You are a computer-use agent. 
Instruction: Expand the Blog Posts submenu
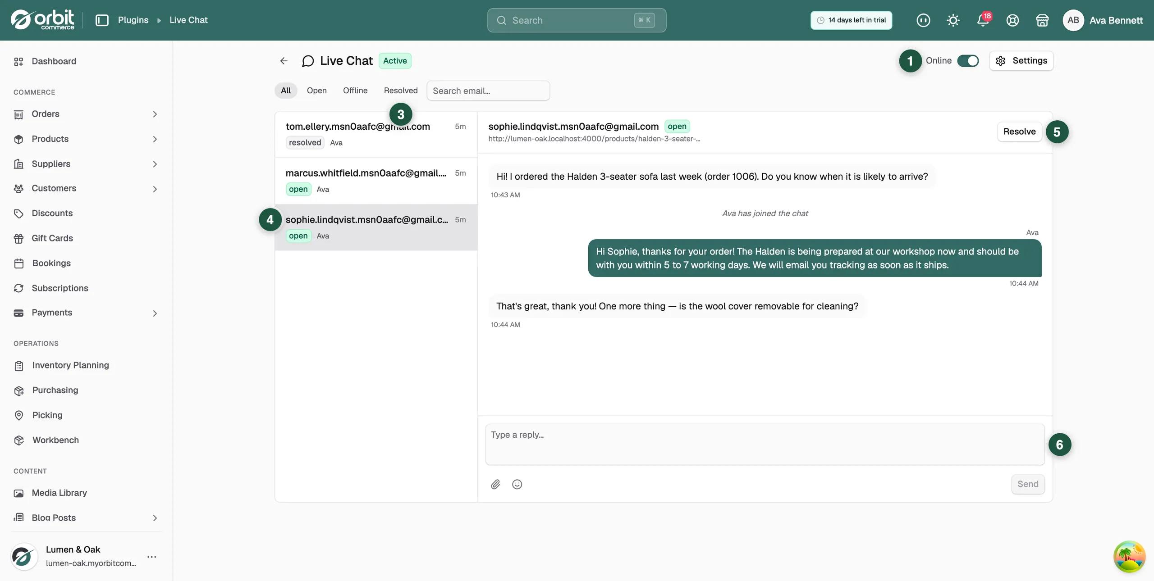pyautogui.click(x=155, y=518)
